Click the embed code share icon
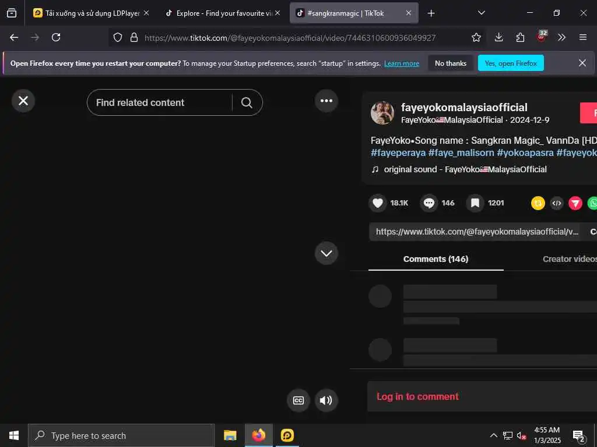The image size is (597, 447). [557, 203]
